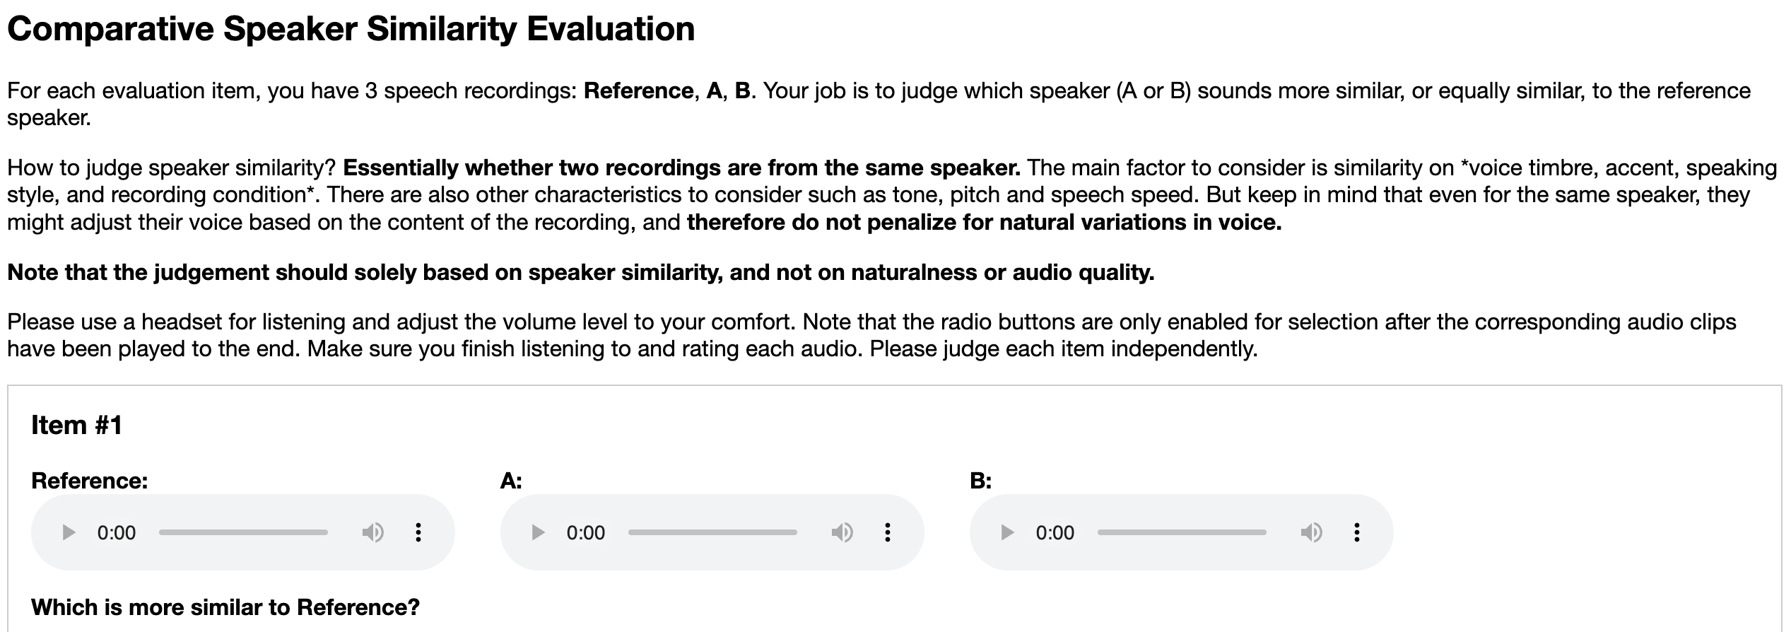The width and height of the screenshot is (1791, 632).
Task: Click the "Comparative Speaker Similarity Evaluation" title
Action: 351,29
